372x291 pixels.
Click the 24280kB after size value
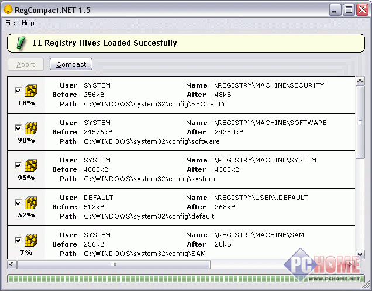pyautogui.click(x=229, y=132)
